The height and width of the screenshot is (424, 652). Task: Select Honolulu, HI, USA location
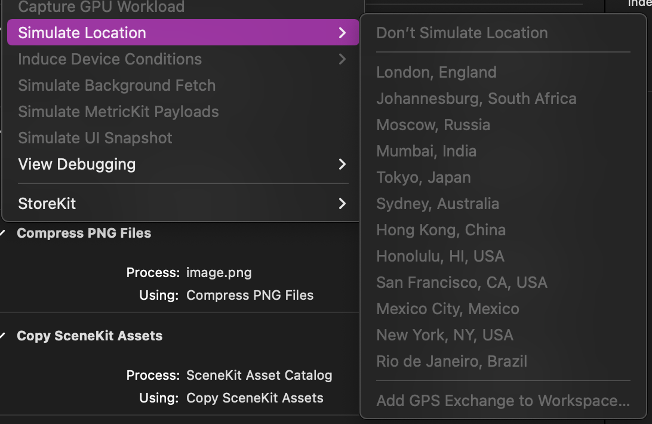[503, 256]
